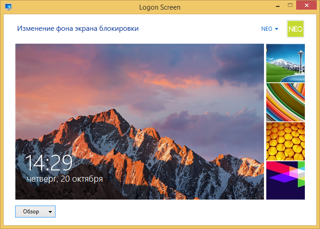This screenshot has height=229, width=320.
Task: Click the large mountain lock screen preview
Action: click(x=140, y=122)
